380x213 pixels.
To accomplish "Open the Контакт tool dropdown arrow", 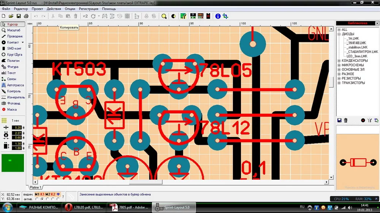I will pos(22,42).
